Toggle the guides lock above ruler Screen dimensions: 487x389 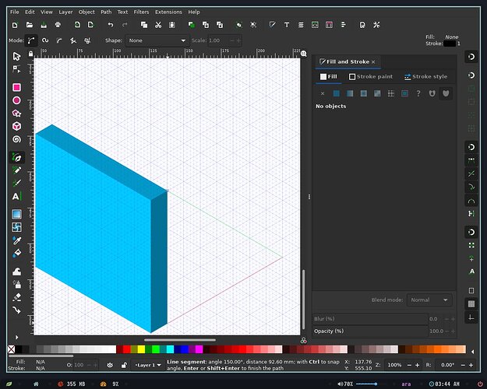[30, 54]
